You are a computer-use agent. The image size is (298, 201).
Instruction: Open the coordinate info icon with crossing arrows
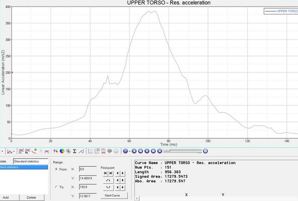coord(55,151)
